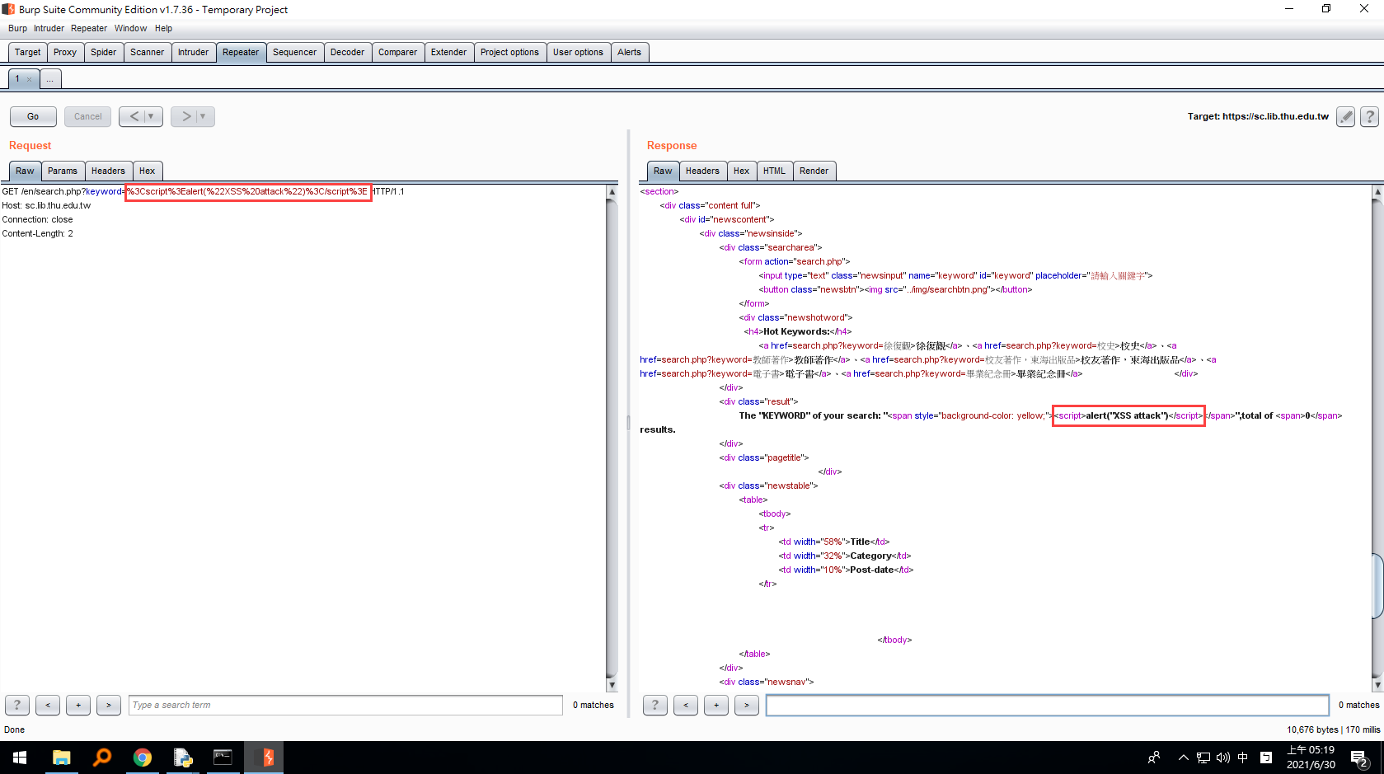Open the Burp menu
Image resolution: width=1384 pixels, height=774 pixels.
17,28
